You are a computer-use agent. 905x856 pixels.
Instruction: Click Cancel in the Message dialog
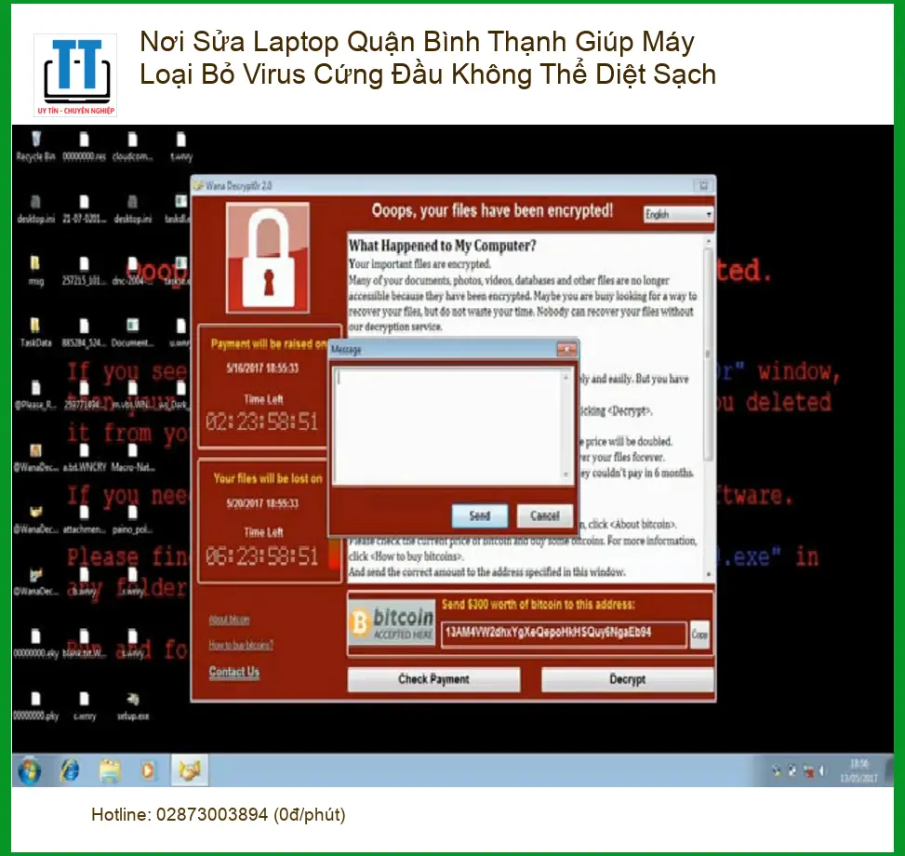click(545, 515)
